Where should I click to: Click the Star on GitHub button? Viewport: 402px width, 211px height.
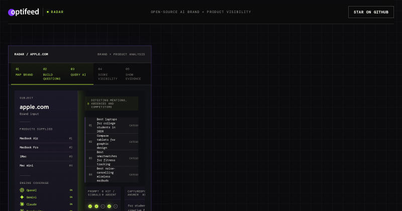tap(371, 12)
